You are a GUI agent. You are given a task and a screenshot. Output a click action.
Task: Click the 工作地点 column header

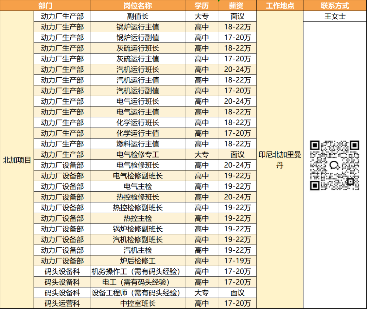(x=280, y=5)
